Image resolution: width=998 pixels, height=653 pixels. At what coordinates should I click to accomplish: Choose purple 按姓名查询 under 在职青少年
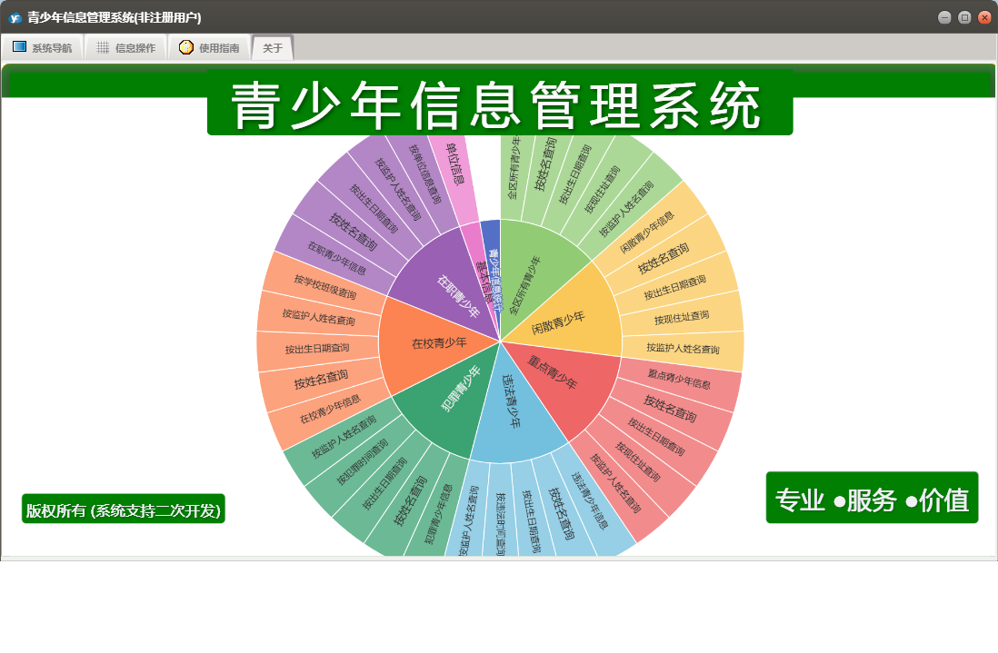coord(354,230)
